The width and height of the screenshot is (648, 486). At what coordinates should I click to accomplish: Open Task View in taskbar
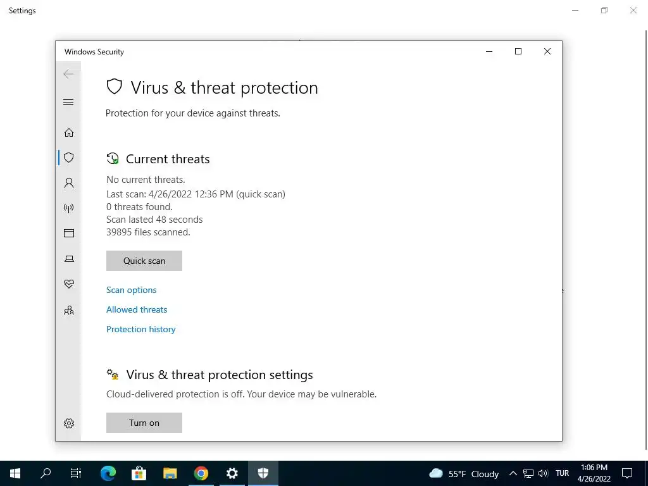tap(76, 473)
